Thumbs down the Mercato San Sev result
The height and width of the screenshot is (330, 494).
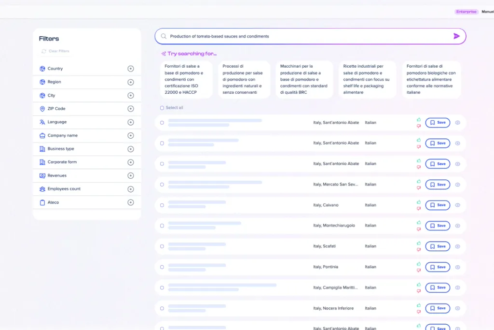(x=419, y=188)
